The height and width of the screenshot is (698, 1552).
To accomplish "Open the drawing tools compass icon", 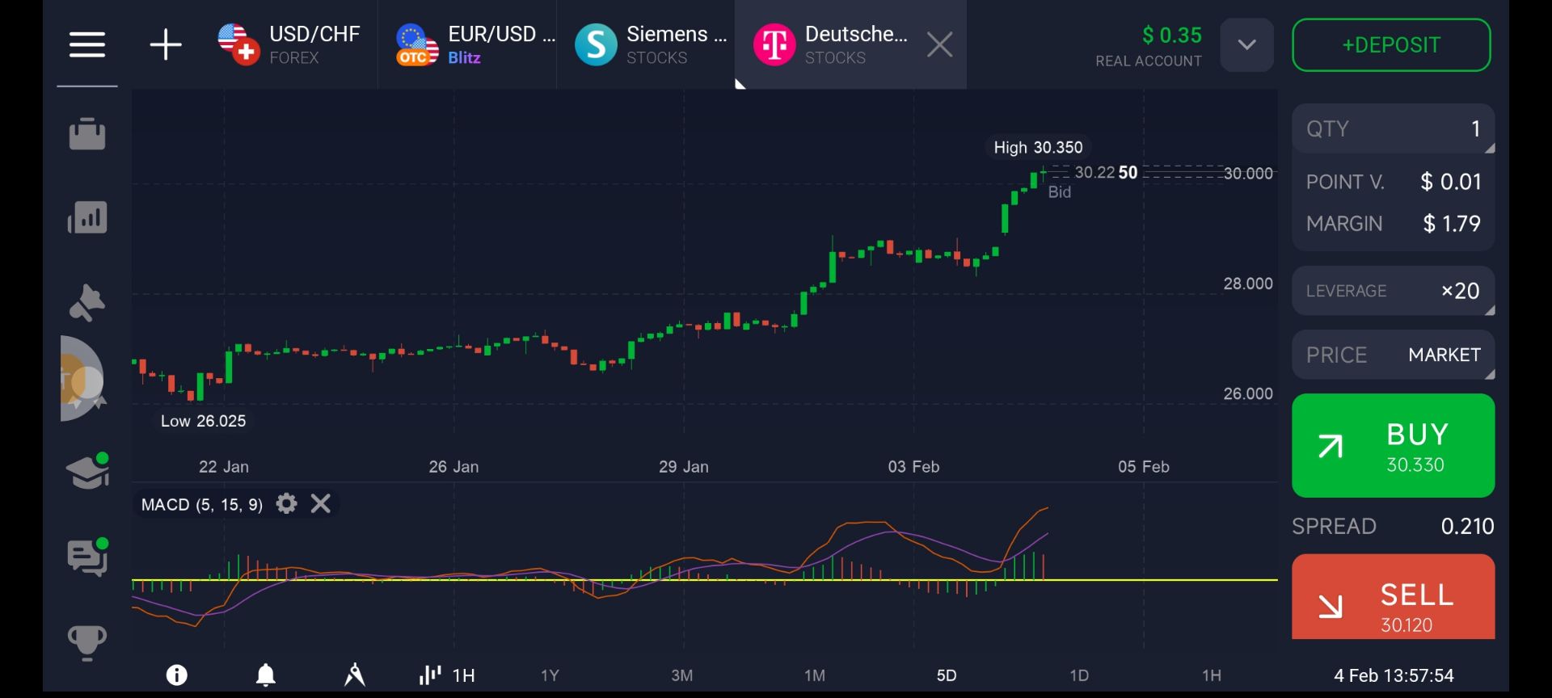I will point(354,675).
